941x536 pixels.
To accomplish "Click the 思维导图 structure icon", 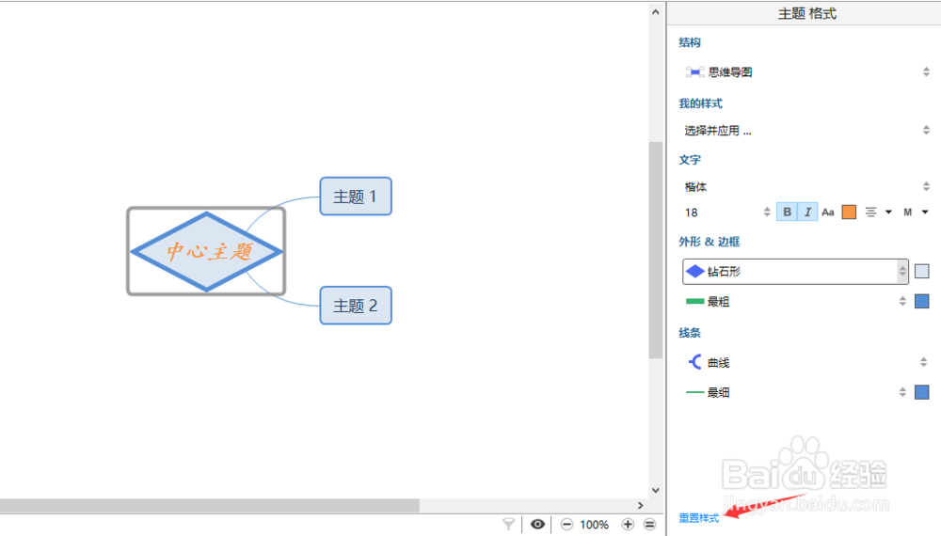I will click(x=695, y=72).
